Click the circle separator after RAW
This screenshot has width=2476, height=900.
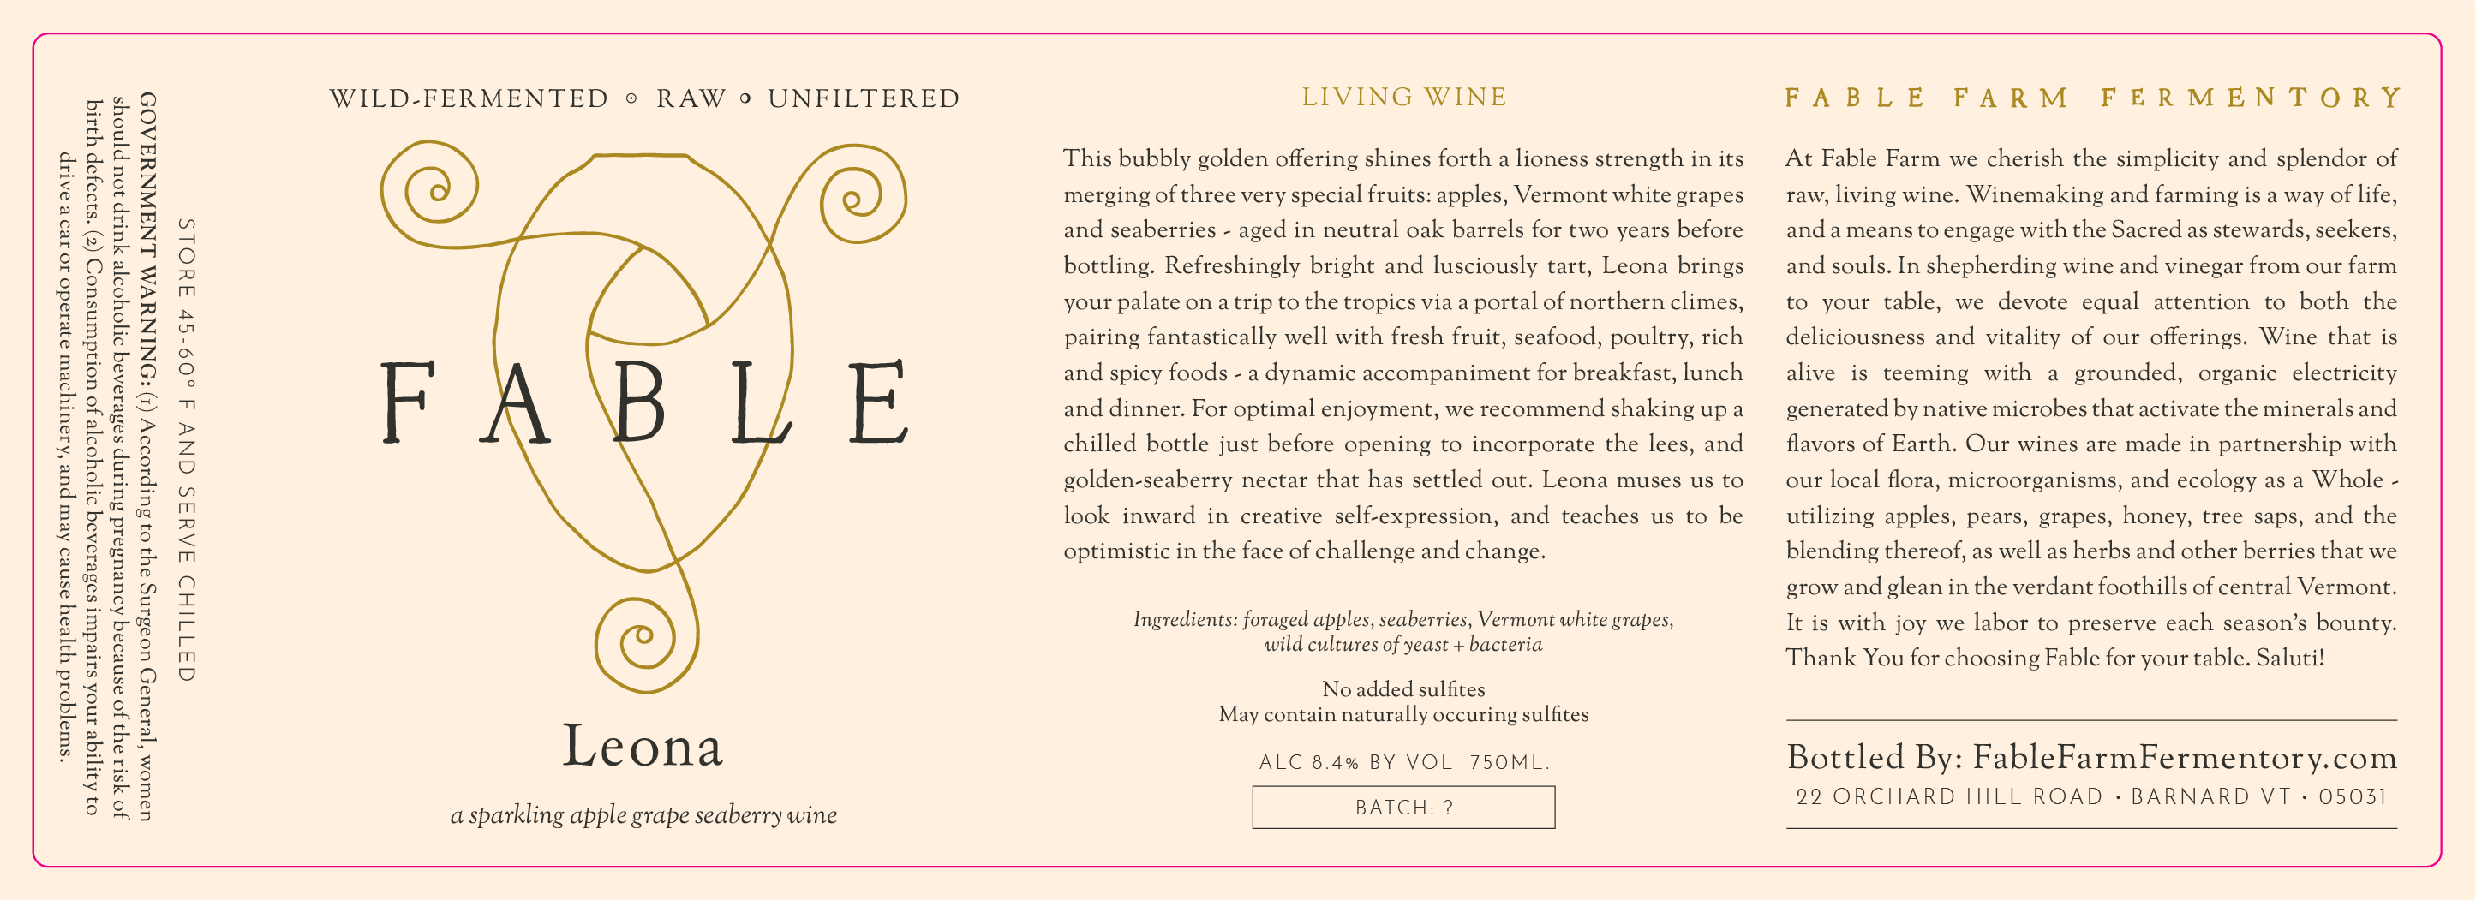pyautogui.click(x=746, y=98)
